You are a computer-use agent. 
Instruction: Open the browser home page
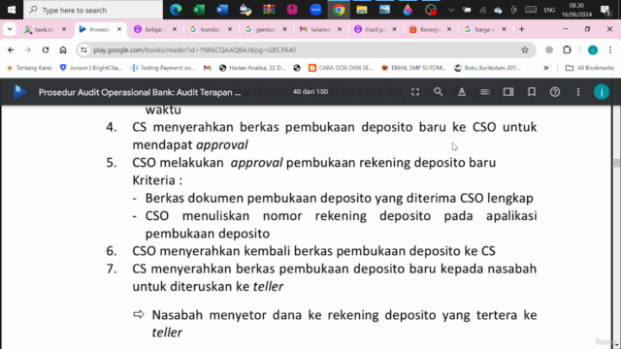63,49
